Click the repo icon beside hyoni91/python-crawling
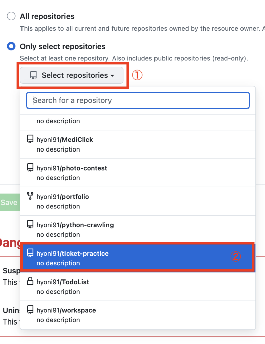 [30, 225]
